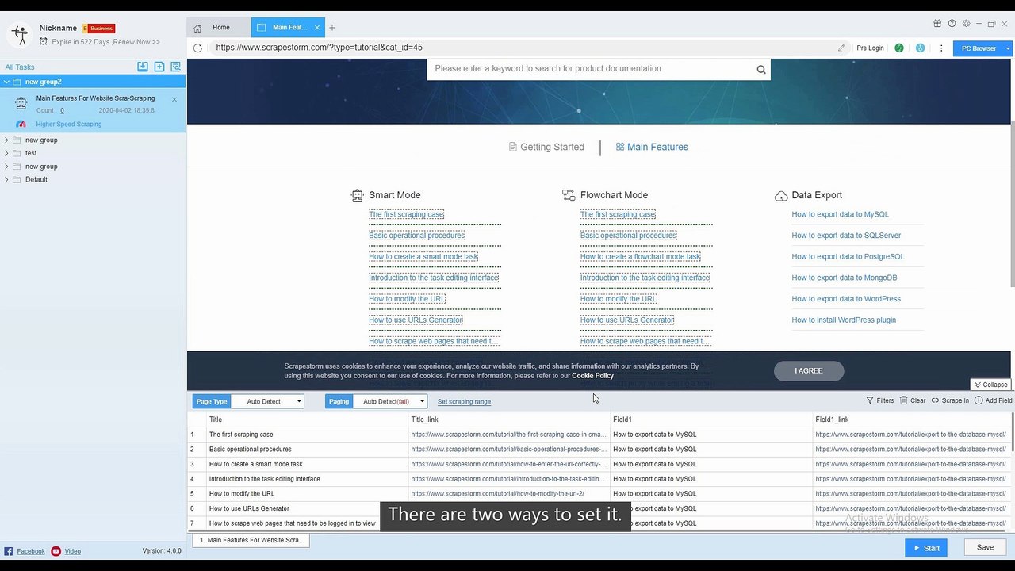The height and width of the screenshot is (571, 1015).
Task: Expand the test folder
Action: pyautogui.click(x=6, y=153)
